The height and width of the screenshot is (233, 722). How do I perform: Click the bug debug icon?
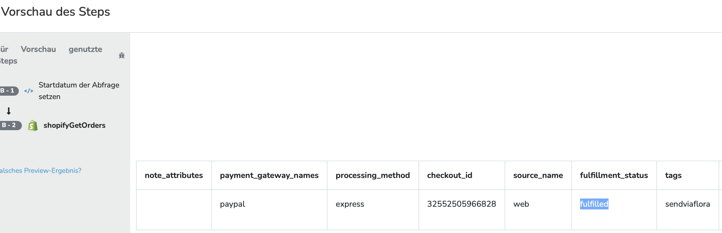click(121, 55)
